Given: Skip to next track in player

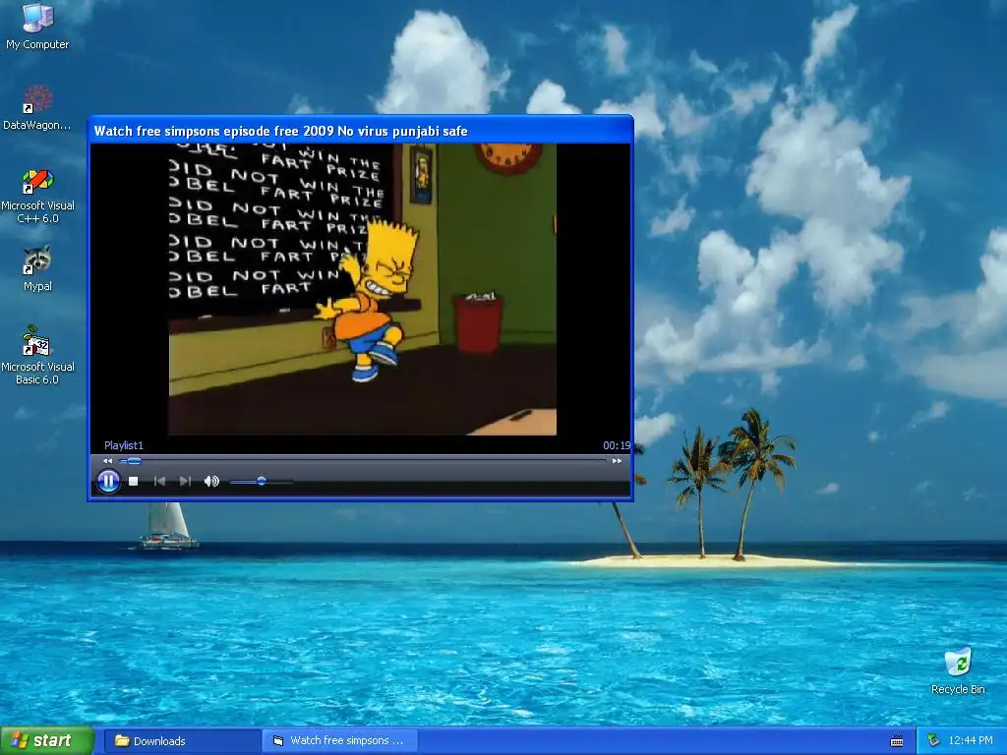Looking at the screenshot, I should [x=185, y=481].
